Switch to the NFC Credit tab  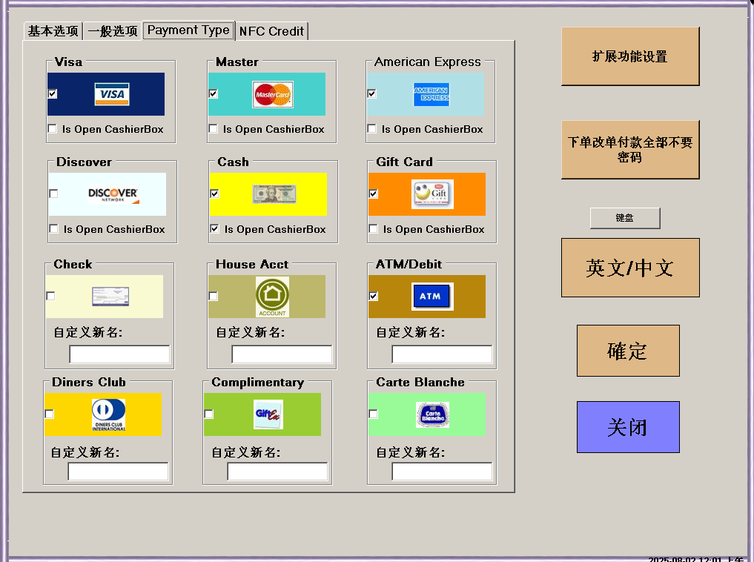(271, 31)
